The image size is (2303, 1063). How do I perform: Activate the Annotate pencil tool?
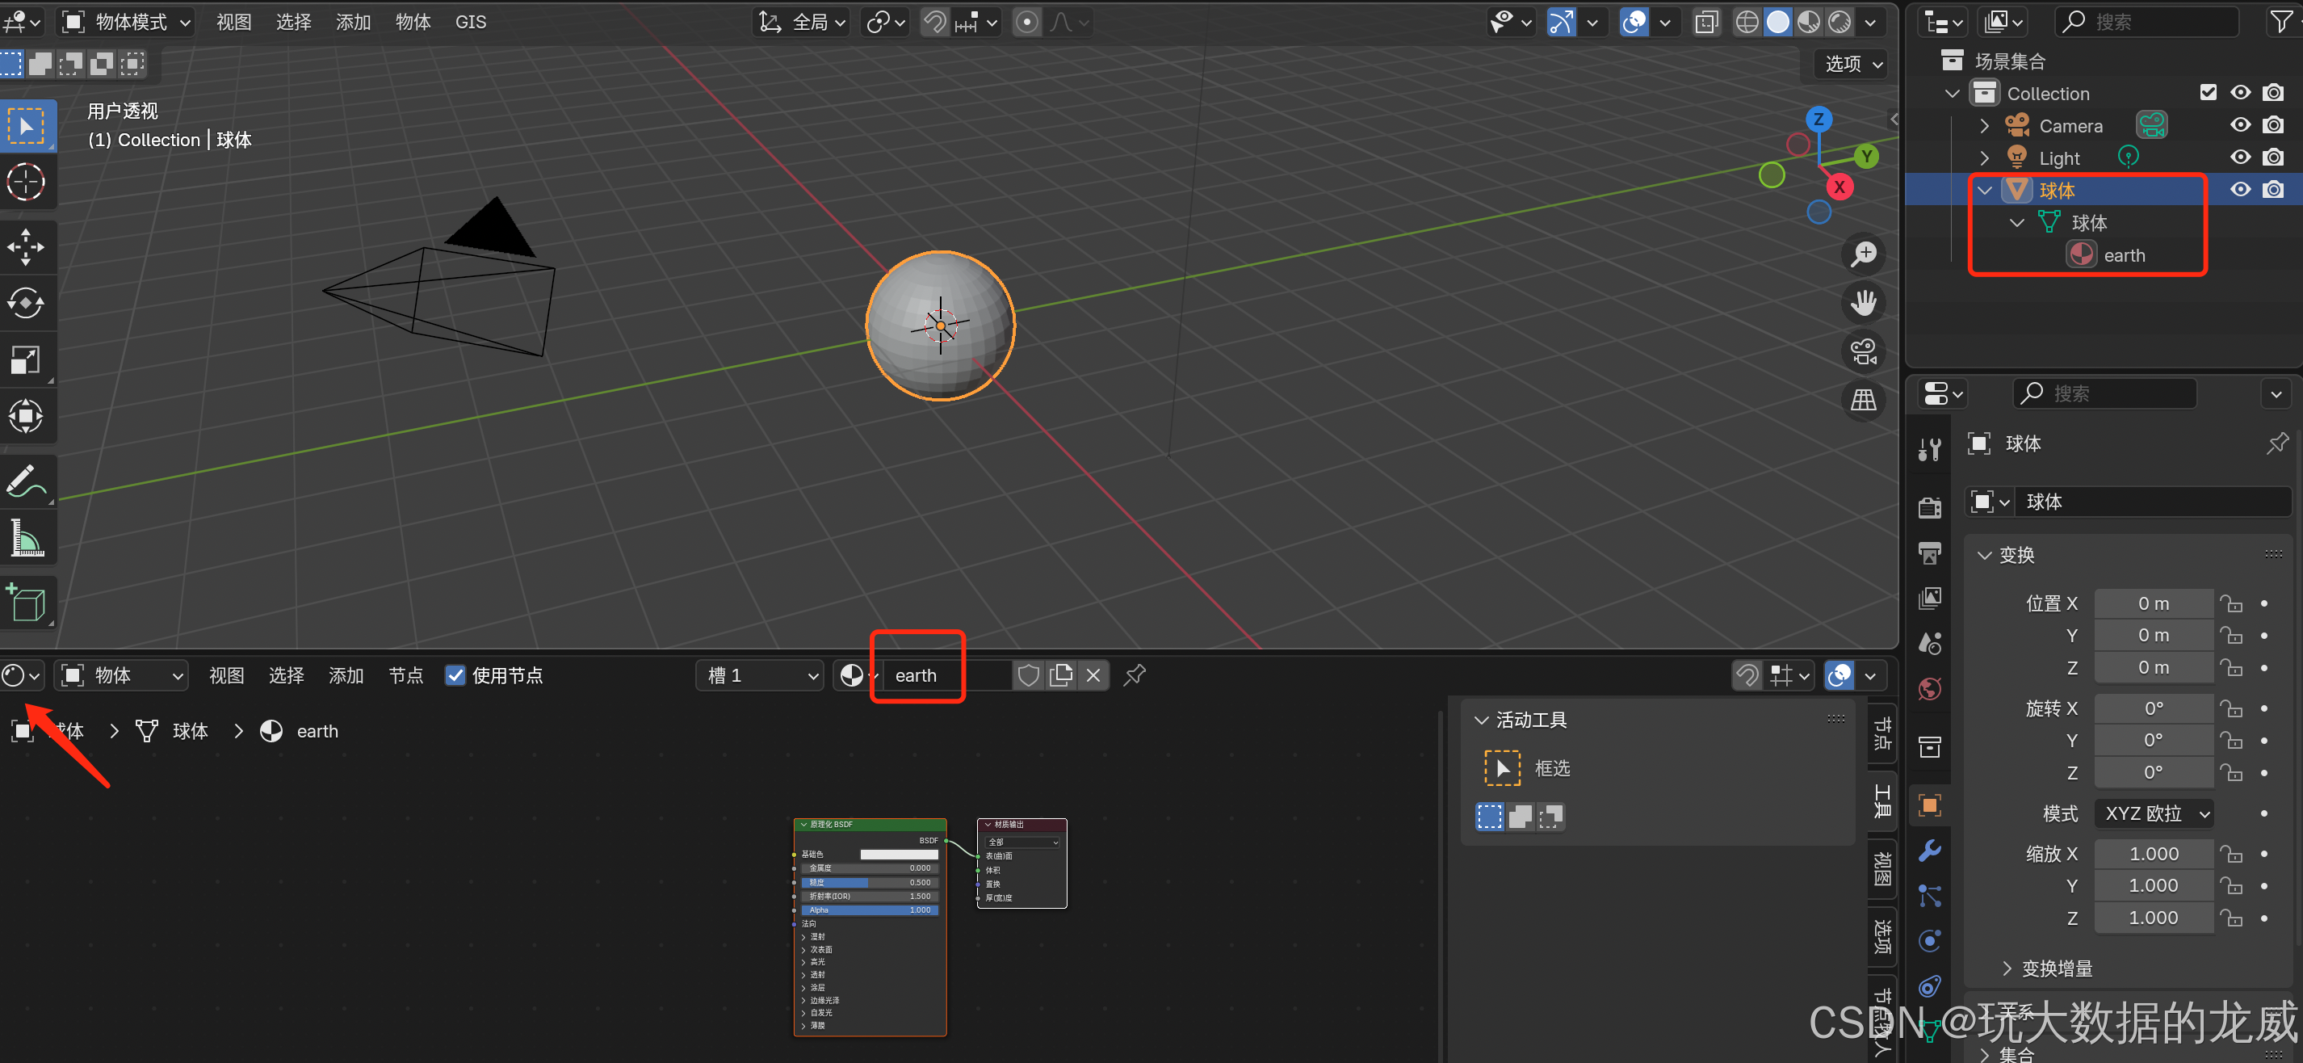[26, 480]
